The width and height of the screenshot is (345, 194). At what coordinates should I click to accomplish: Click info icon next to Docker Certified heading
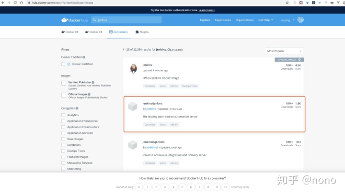(84, 57)
